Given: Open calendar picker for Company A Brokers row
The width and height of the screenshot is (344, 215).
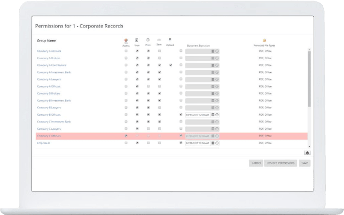Looking at the screenshot, I should coord(213,58).
